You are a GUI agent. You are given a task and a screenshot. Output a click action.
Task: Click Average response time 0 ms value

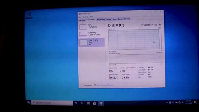click(x=122, y=71)
